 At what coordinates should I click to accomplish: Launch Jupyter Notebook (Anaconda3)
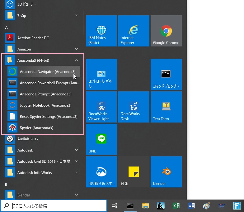tap(44, 105)
